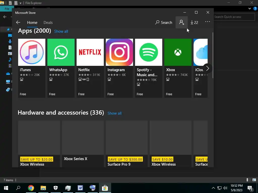Screen dimensions: 258x193
Task: Switch to the Deals tab
Action: pyautogui.click(x=48, y=22)
